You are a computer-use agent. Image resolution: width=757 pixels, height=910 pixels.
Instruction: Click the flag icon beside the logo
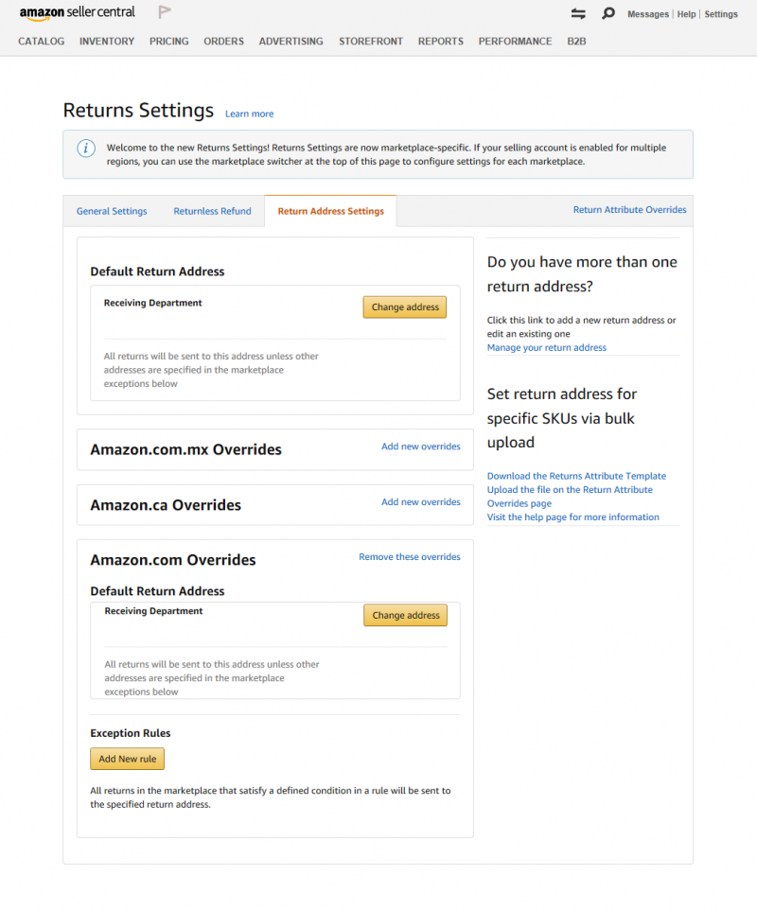coord(165,11)
